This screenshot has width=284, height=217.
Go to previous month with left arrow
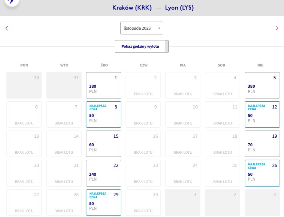click(x=7, y=28)
